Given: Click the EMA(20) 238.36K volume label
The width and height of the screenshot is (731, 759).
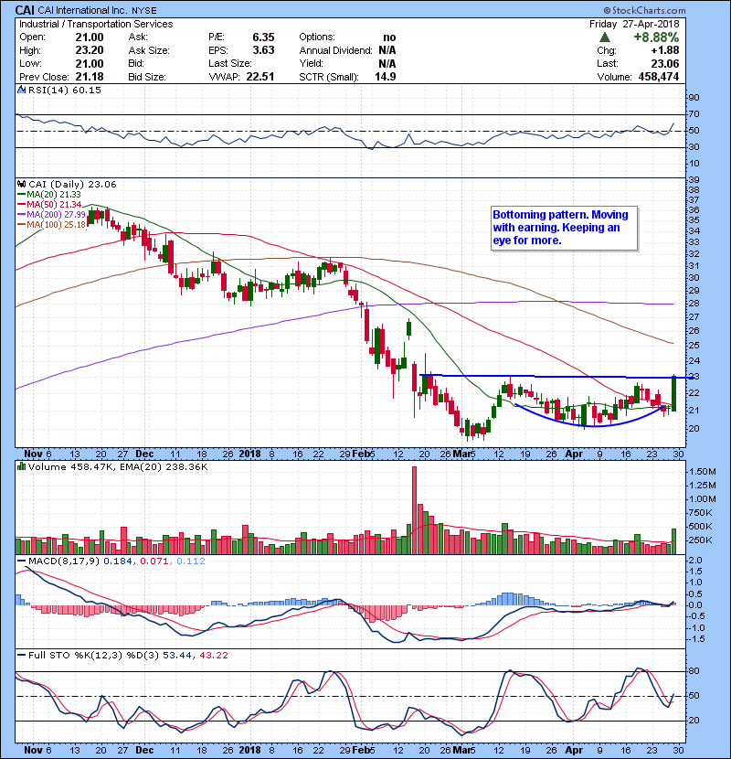Looking at the screenshot, I should [162, 467].
